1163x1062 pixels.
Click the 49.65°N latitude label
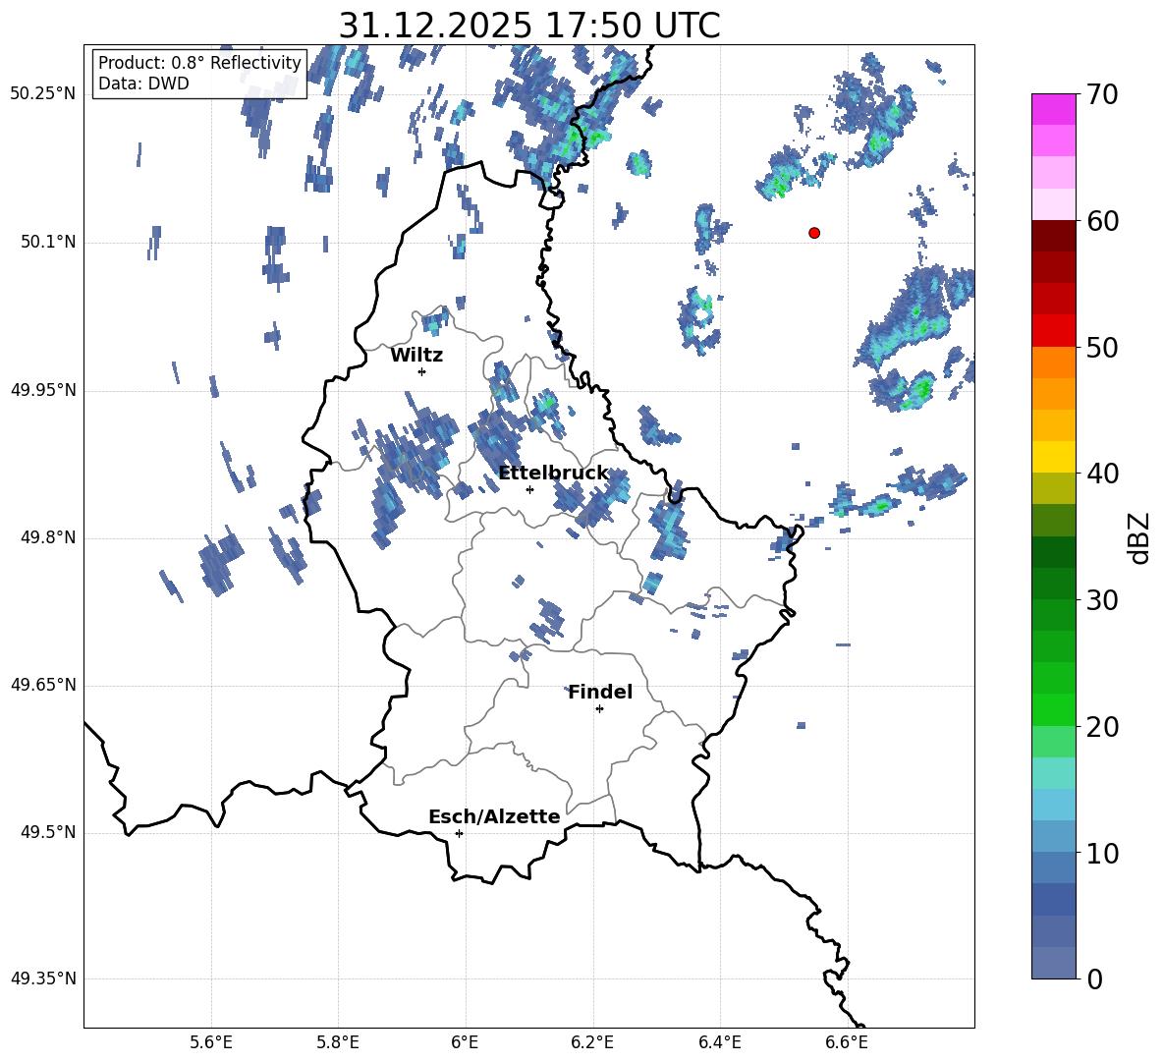coord(43,685)
